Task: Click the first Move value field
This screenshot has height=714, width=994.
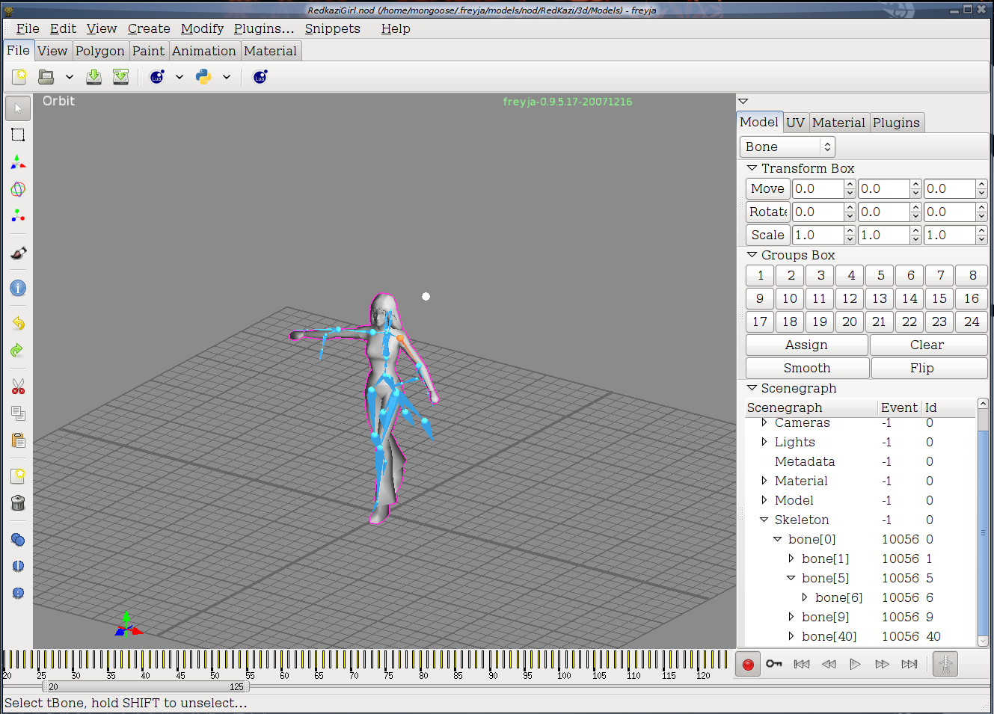Action: coord(818,188)
